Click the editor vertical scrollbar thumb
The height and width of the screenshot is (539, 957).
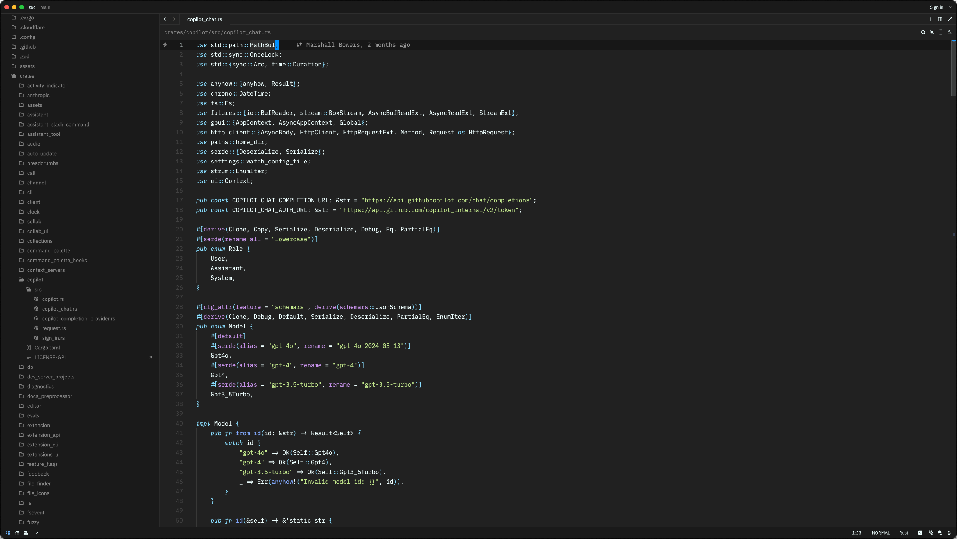tap(953, 67)
